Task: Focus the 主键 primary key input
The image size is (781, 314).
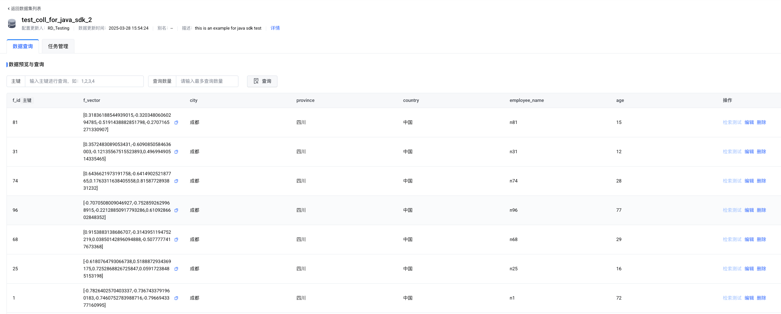Action: coord(84,81)
